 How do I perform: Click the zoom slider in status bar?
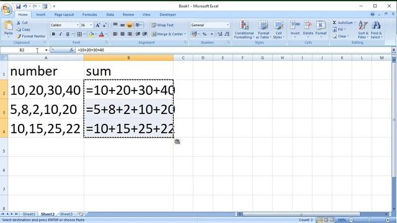coord(370,220)
